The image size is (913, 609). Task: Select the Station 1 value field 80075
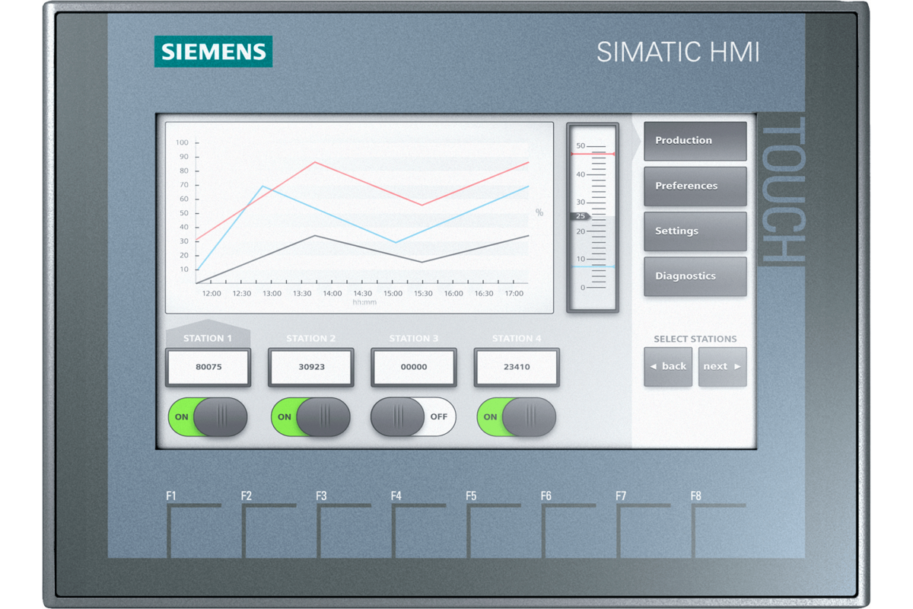click(x=208, y=367)
